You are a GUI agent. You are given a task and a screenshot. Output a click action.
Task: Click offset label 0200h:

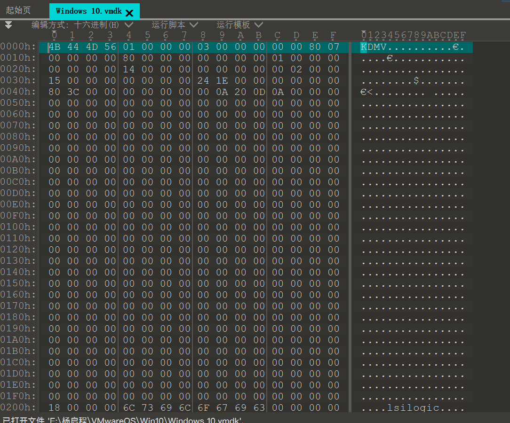18,408
